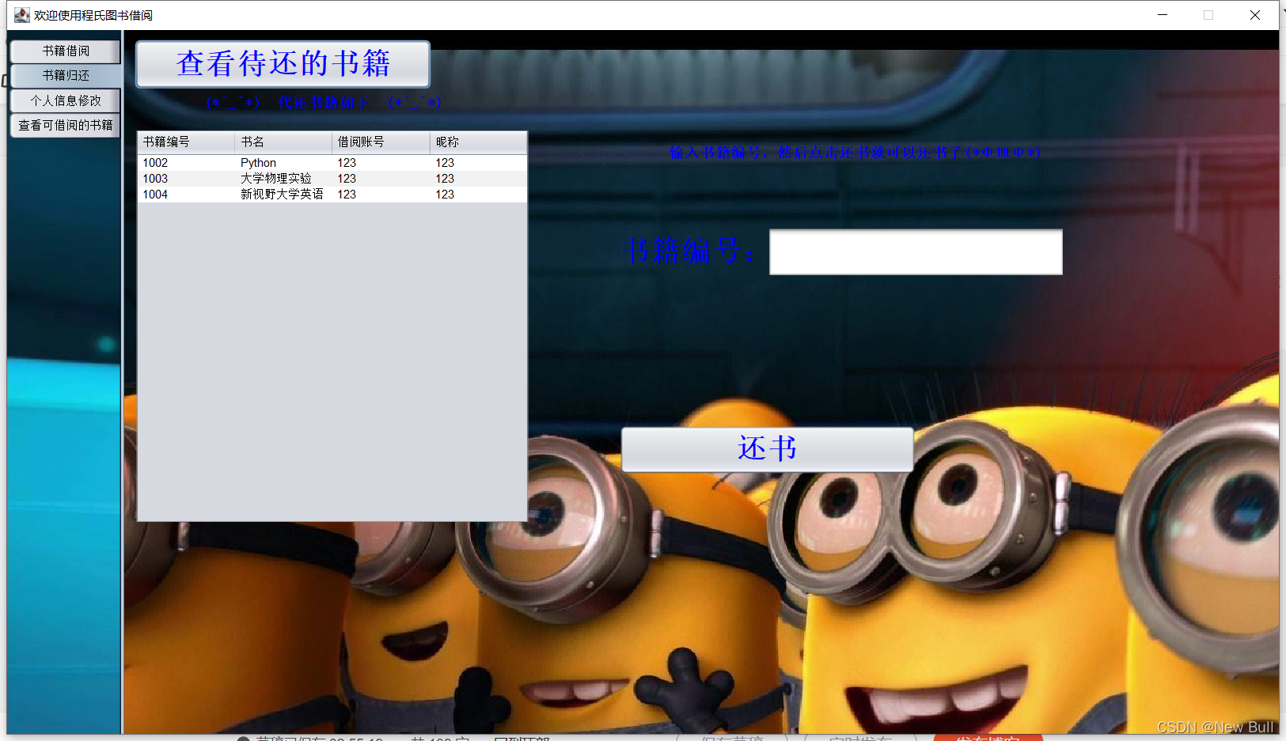
Task: Click the 书籍编号 column header
Action: pos(186,142)
